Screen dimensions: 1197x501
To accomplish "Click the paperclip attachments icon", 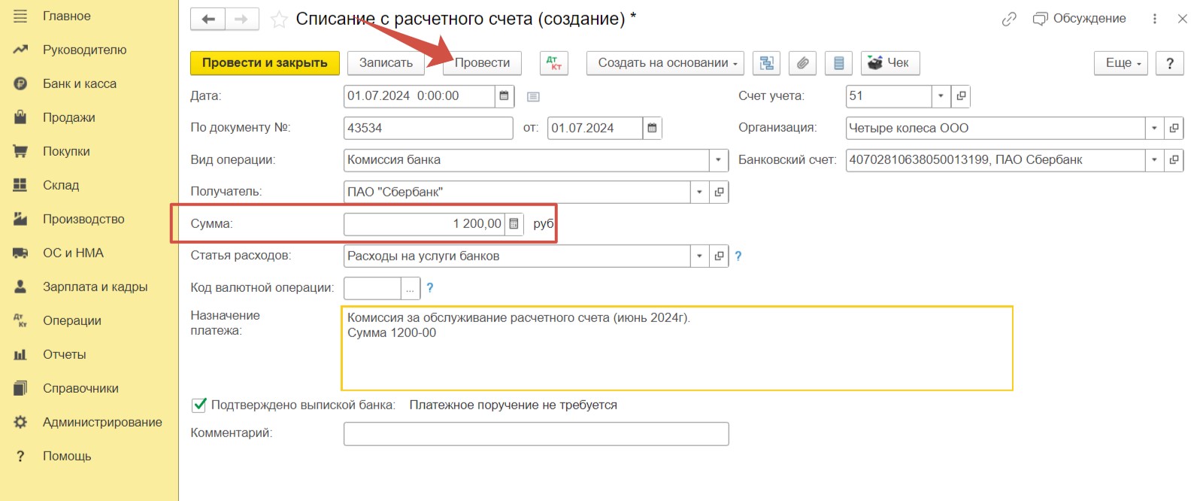I will [x=802, y=63].
